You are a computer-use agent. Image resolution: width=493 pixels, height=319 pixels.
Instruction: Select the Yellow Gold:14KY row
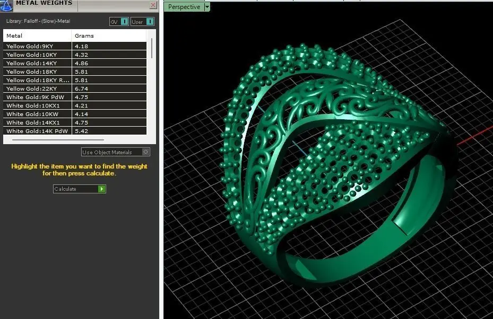[x=75, y=63]
